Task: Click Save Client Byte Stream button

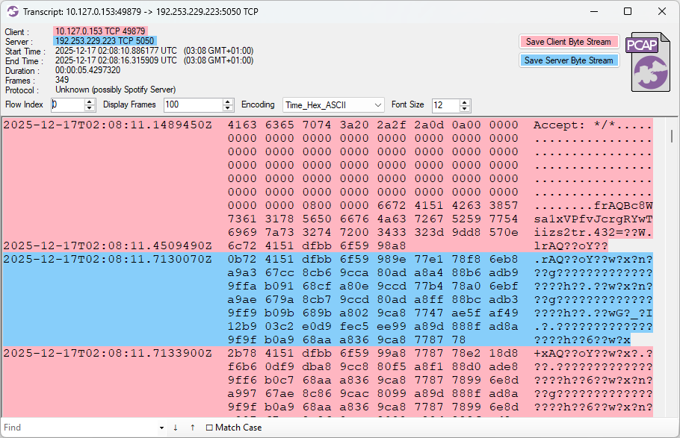Action: coord(569,42)
